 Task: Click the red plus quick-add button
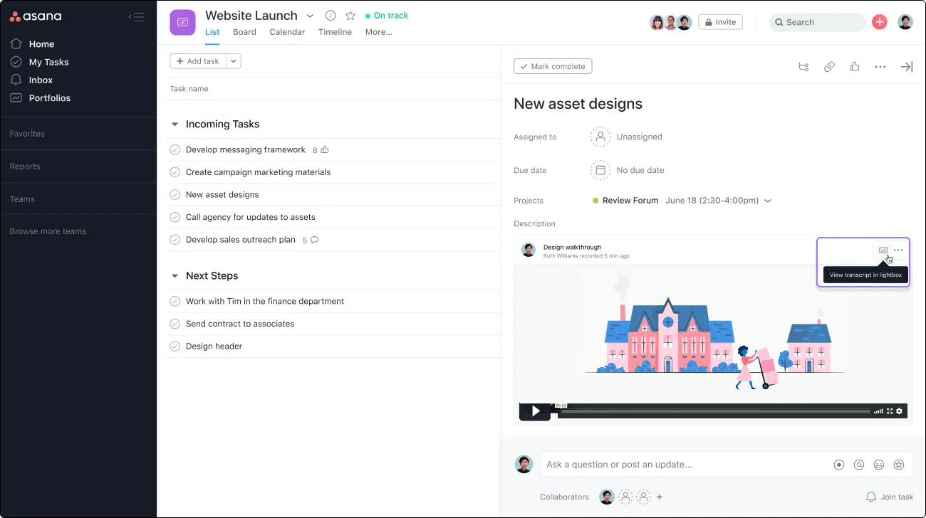pos(880,22)
